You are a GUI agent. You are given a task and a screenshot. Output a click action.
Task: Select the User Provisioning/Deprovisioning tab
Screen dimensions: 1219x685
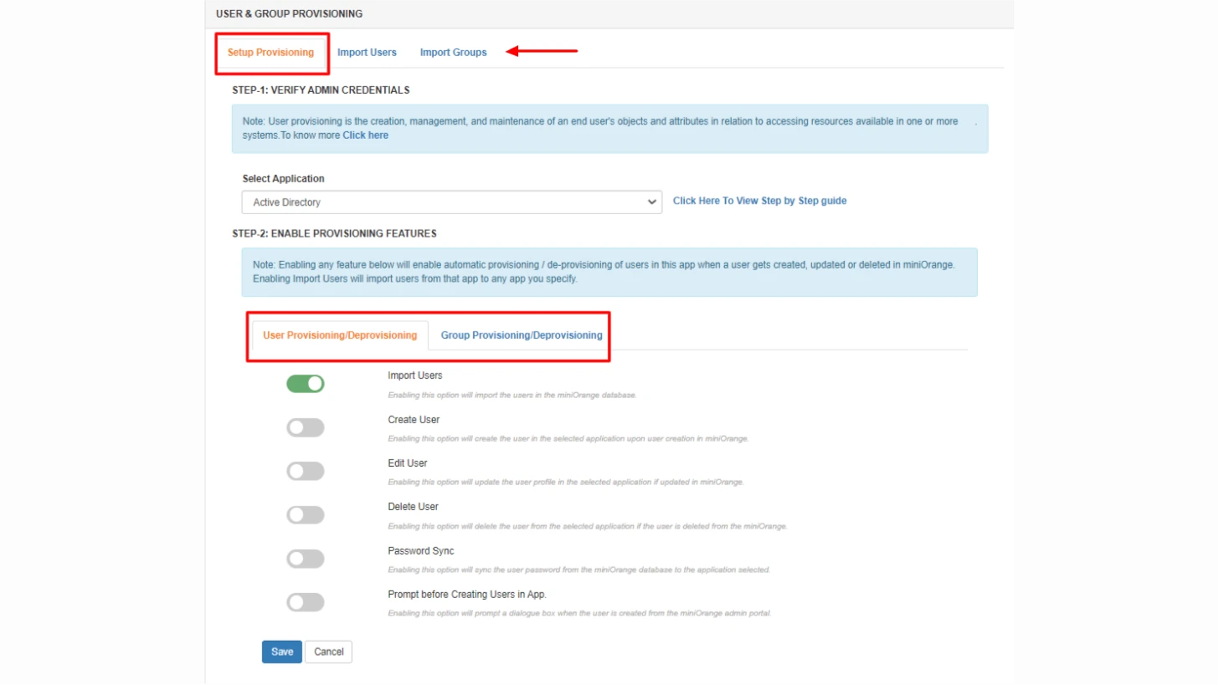[x=339, y=335]
